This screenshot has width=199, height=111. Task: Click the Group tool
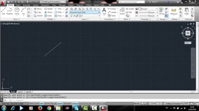(x=162, y=11)
